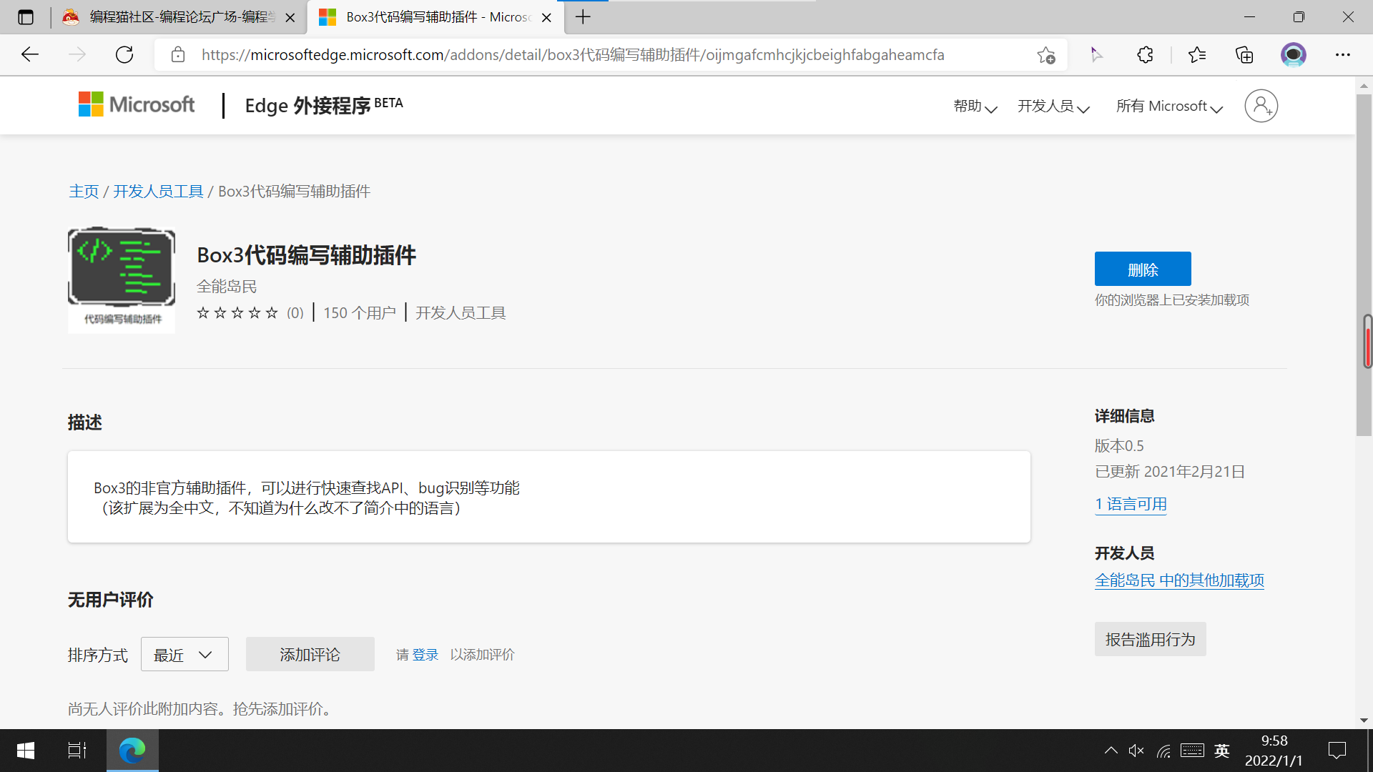Screen dimensions: 1373x772
Task: Open the Extensions puzzle icon
Action: (1145, 54)
